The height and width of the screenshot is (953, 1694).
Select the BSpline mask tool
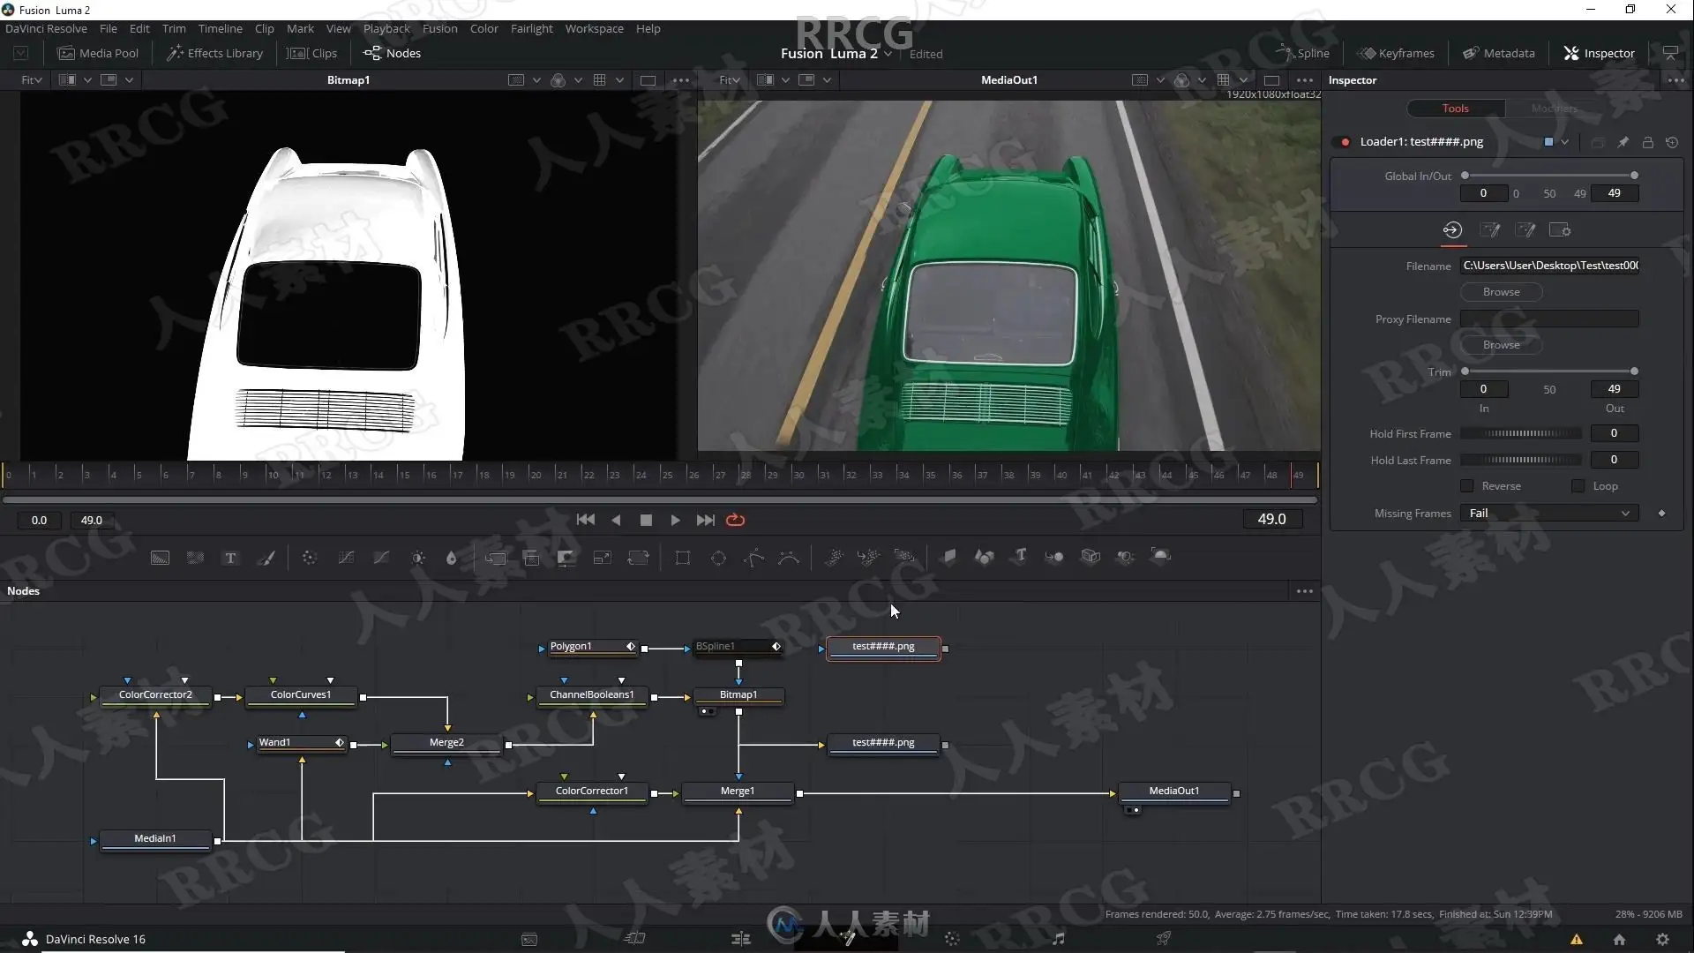789,558
